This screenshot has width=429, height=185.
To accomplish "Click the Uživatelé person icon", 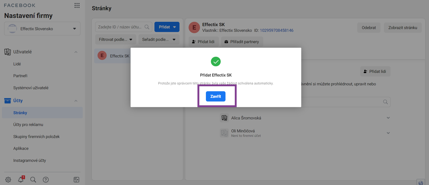I will point(8,52).
